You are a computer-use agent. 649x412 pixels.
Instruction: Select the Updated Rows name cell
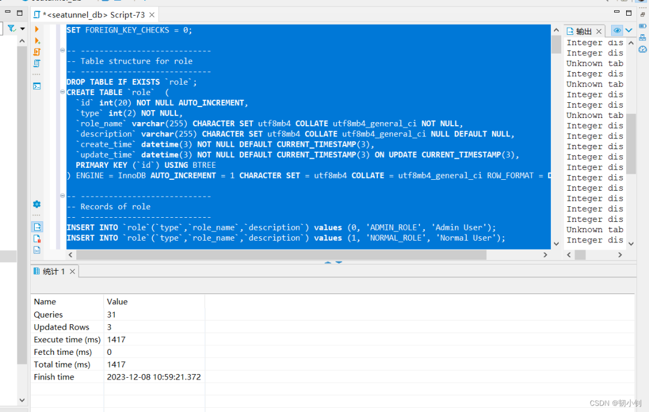pos(67,327)
